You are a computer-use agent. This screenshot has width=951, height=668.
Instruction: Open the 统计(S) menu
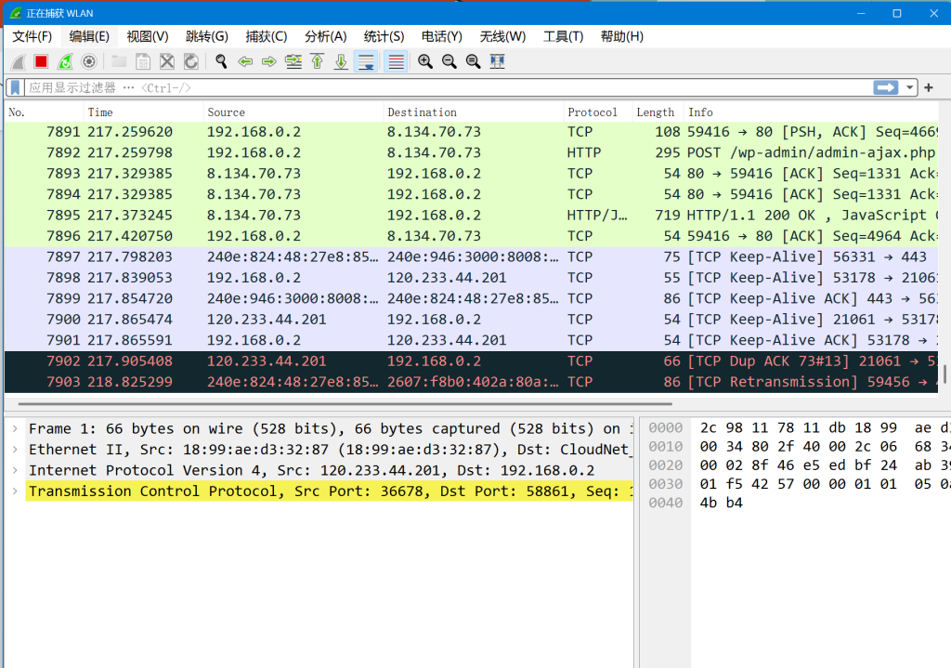384,36
